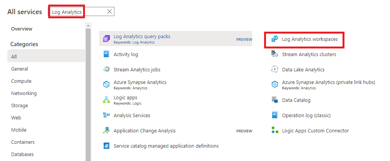
Task: Select the General category
Action: (x=20, y=69)
